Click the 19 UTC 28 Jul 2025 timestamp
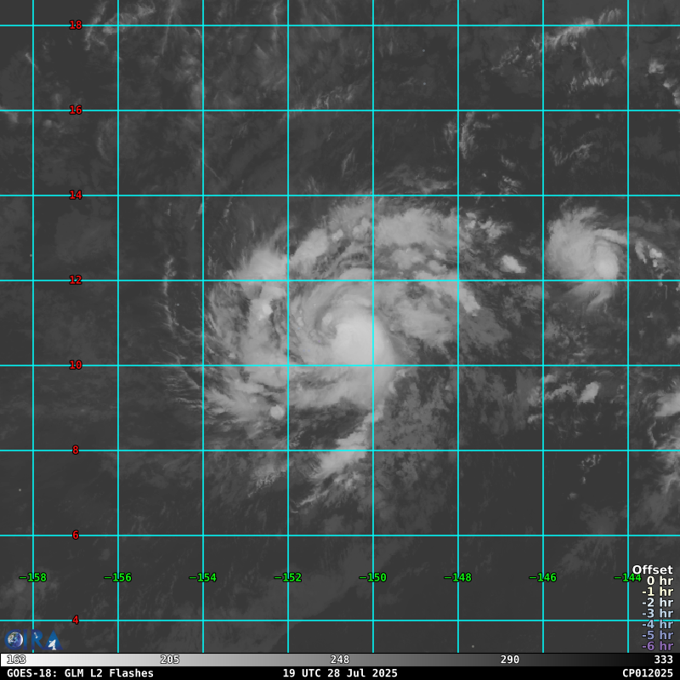This screenshot has width=680, height=680. (340, 672)
